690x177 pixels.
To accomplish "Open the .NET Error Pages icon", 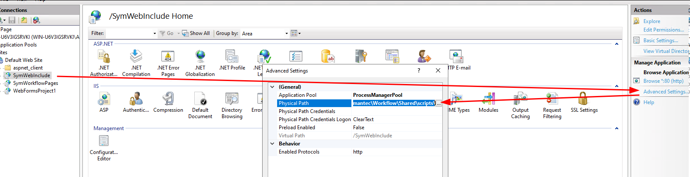I will tap(168, 57).
